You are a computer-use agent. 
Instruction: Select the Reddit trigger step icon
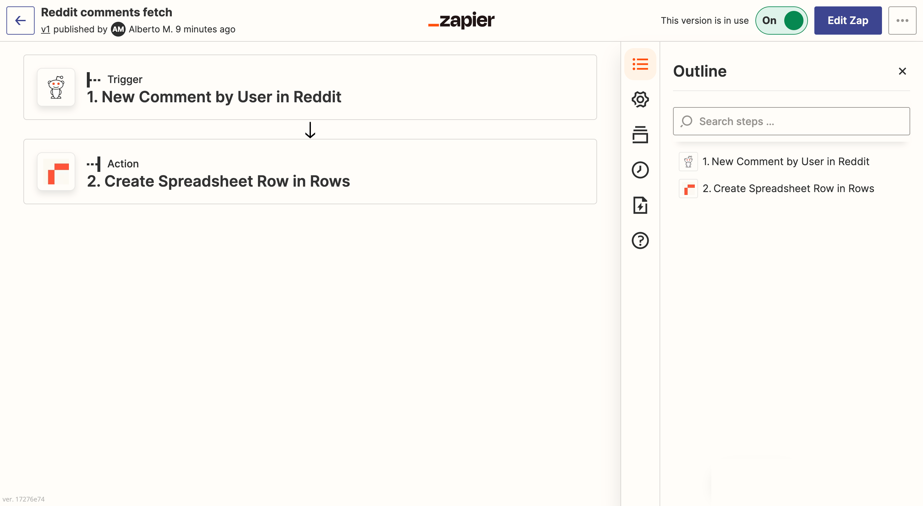tap(55, 87)
